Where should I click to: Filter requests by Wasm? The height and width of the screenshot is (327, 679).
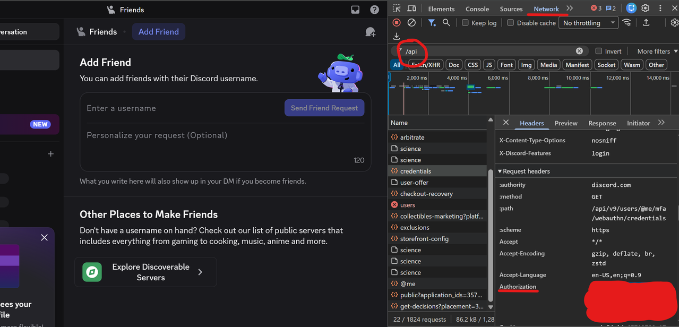point(632,65)
